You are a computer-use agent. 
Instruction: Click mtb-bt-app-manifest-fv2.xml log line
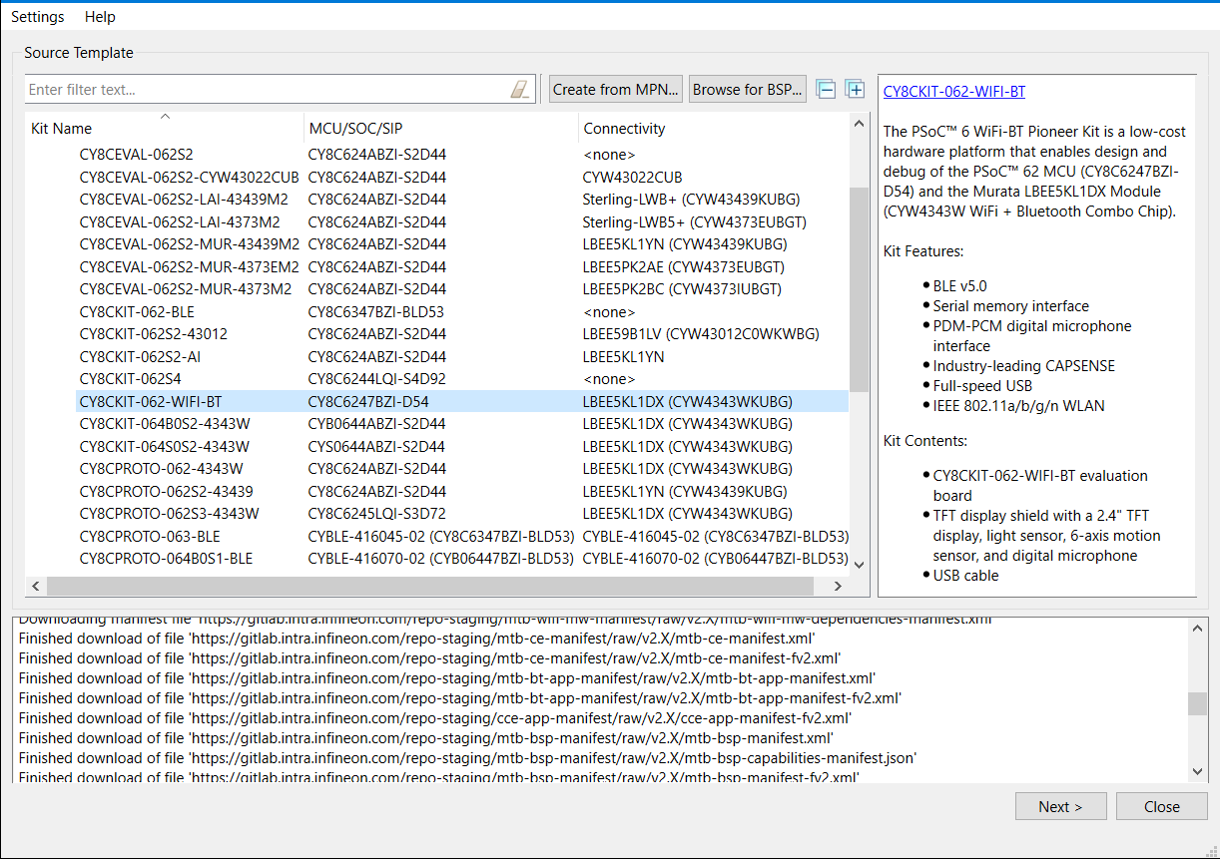point(460,698)
